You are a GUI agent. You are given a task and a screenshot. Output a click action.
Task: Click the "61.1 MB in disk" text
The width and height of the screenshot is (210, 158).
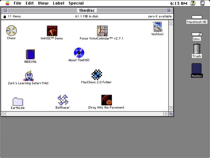pos(87,16)
